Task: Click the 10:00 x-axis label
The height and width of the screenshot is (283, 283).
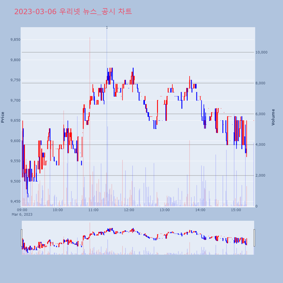Action: pos(58,210)
